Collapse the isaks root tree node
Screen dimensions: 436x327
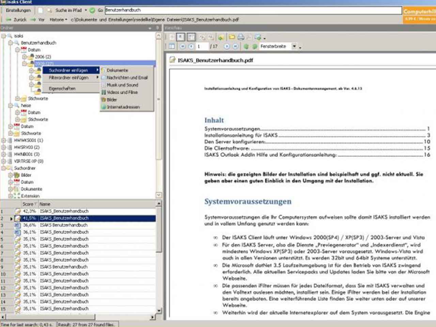[x=3, y=36]
